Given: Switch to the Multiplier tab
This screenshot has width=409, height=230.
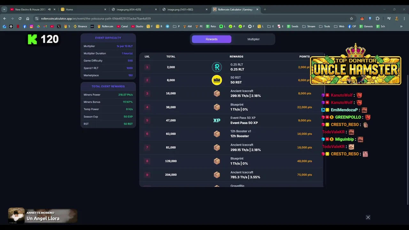Looking at the screenshot, I should coord(253,39).
